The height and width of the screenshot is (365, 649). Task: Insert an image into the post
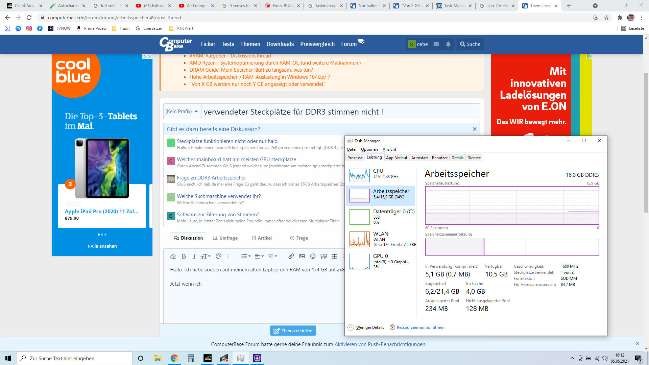pyautogui.click(x=302, y=256)
